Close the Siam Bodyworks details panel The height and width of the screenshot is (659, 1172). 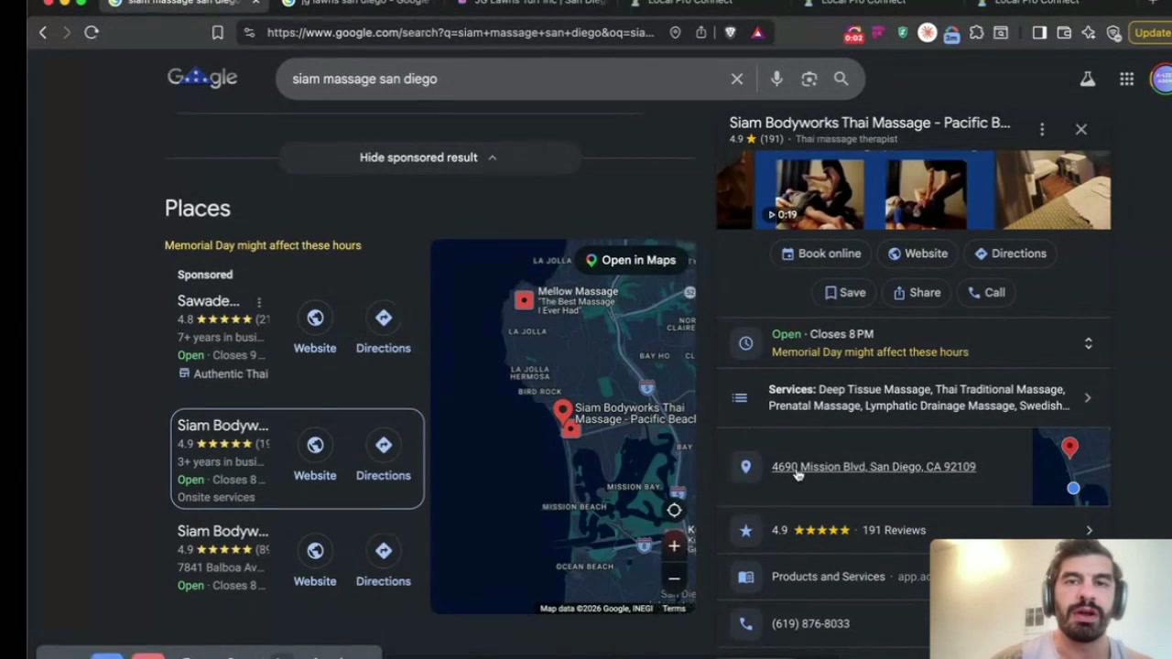1081,130
